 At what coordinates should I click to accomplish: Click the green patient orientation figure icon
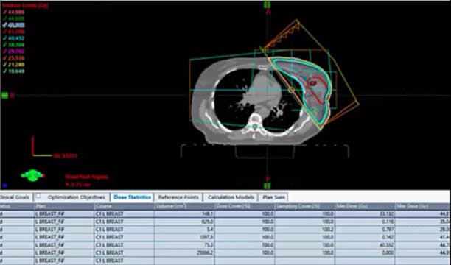pos(32,175)
